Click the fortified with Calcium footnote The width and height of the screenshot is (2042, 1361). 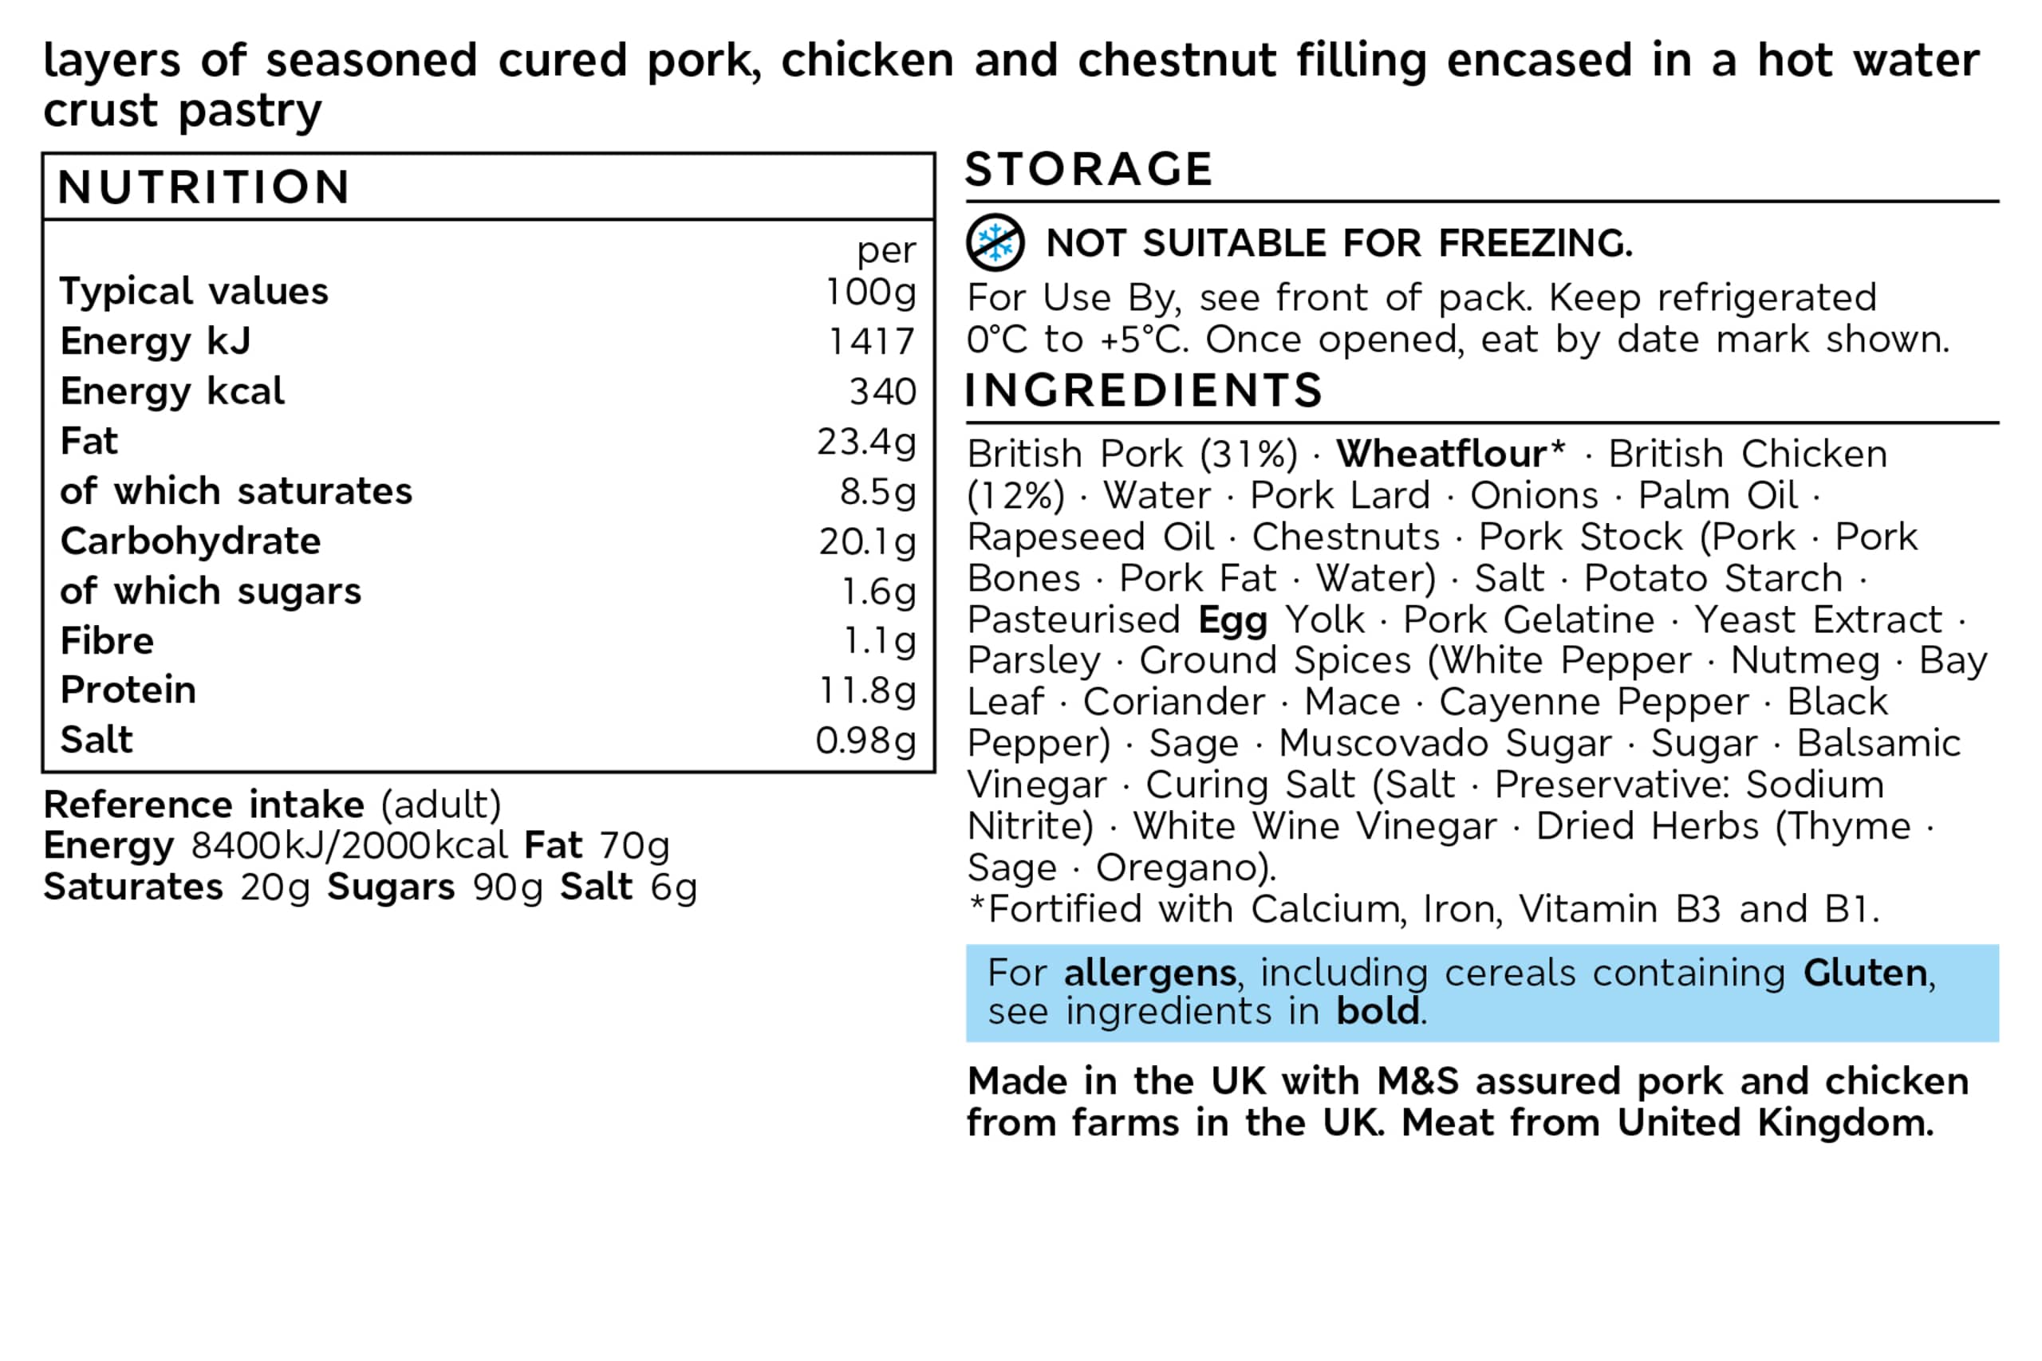pyautogui.click(x=1424, y=909)
